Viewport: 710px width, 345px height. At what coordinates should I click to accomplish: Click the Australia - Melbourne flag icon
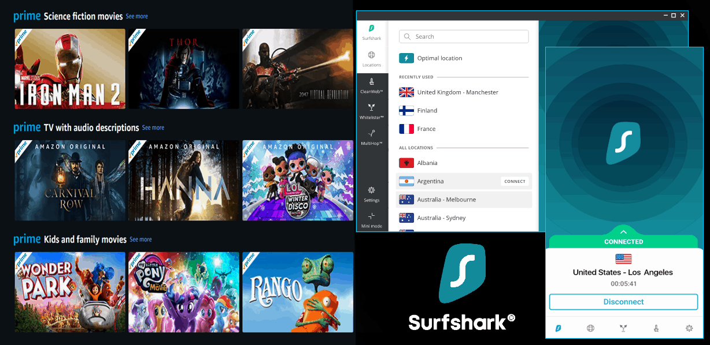[x=406, y=200]
